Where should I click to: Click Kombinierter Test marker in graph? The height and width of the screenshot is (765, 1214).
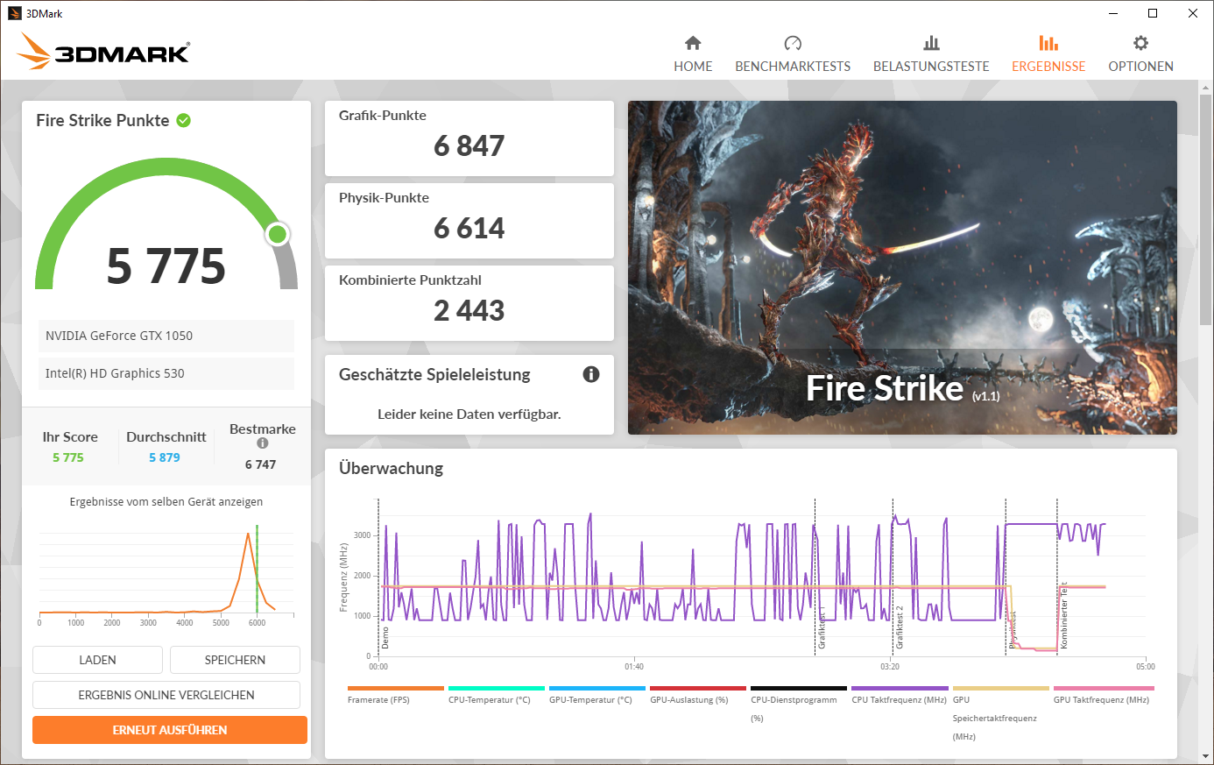pos(1064,615)
